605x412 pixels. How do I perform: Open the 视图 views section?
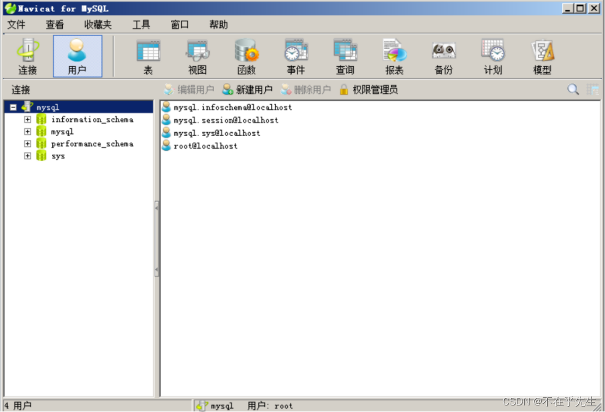tap(198, 56)
